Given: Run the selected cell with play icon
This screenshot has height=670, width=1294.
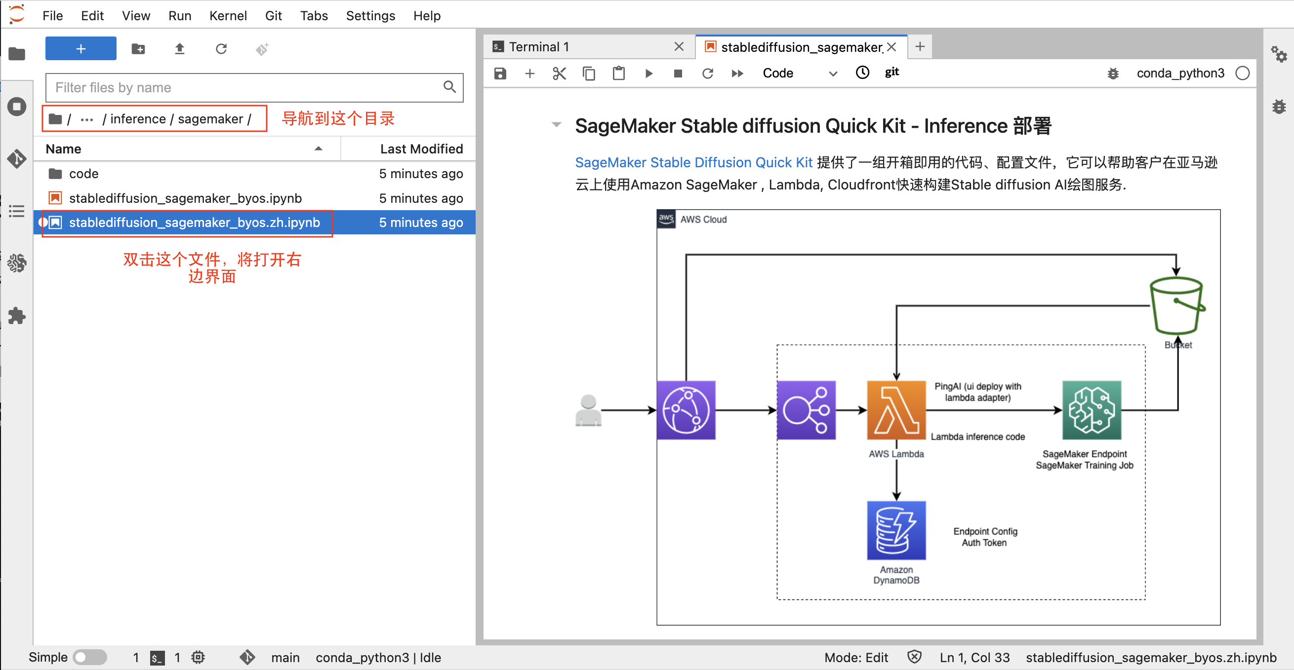Looking at the screenshot, I should (648, 74).
